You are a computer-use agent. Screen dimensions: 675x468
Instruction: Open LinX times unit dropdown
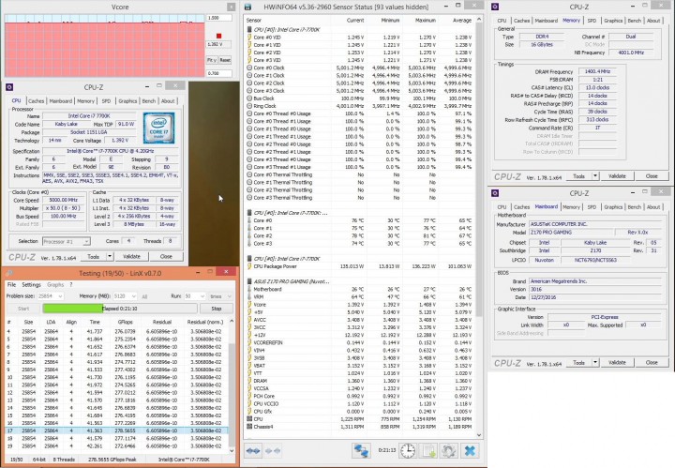click(x=229, y=296)
